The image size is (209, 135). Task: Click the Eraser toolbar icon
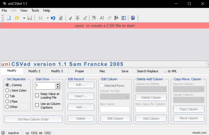click(x=109, y=18)
